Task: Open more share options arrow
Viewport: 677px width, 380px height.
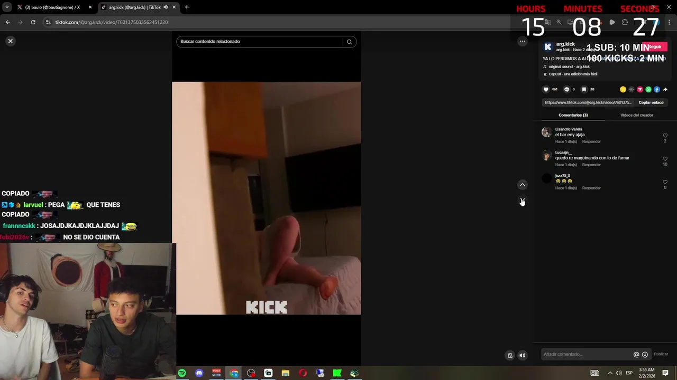Action: pyautogui.click(x=665, y=89)
